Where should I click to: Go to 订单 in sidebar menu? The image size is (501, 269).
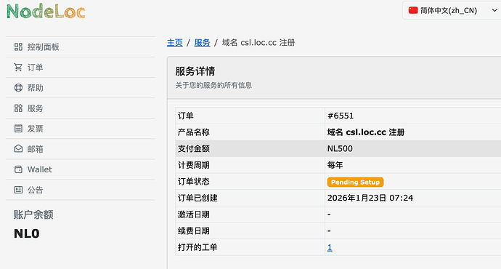[80, 68]
